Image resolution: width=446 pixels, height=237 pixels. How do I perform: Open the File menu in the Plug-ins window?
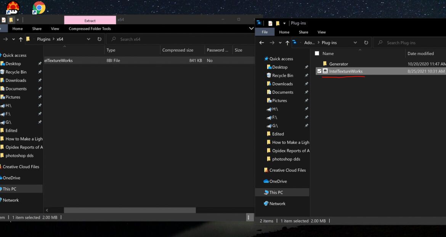pyautogui.click(x=265, y=32)
